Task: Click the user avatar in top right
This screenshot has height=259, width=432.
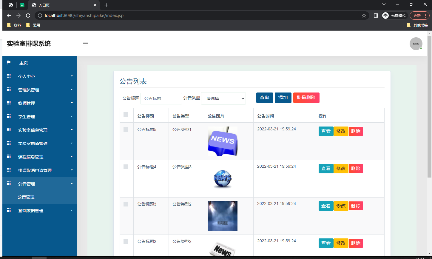Action: coord(416,44)
